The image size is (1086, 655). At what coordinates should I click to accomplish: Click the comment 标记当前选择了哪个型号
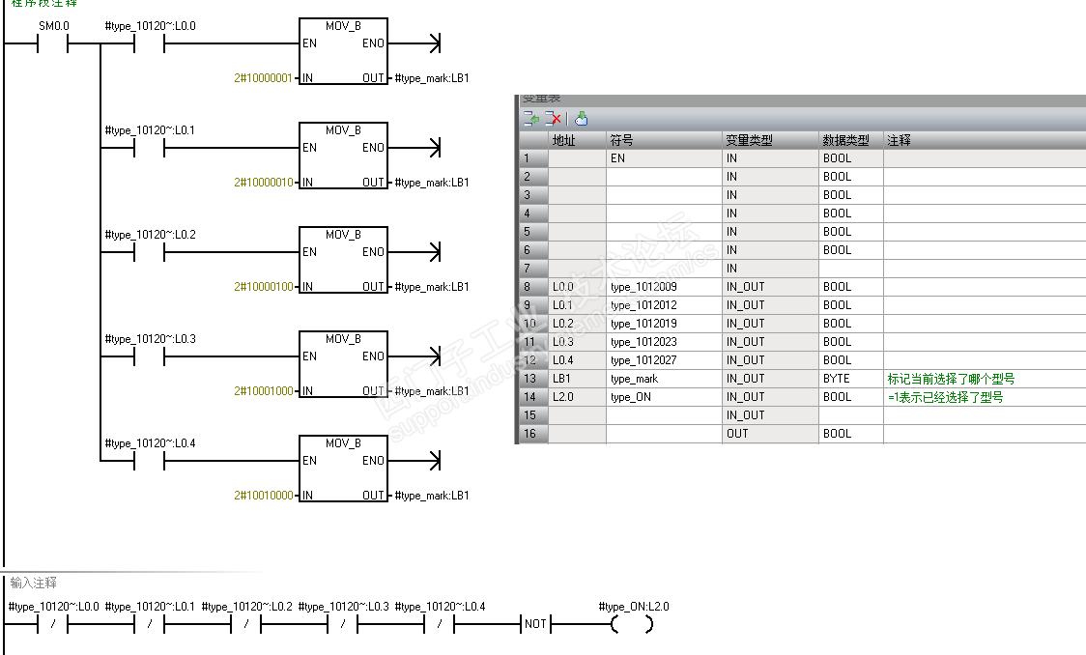click(x=951, y=379)
